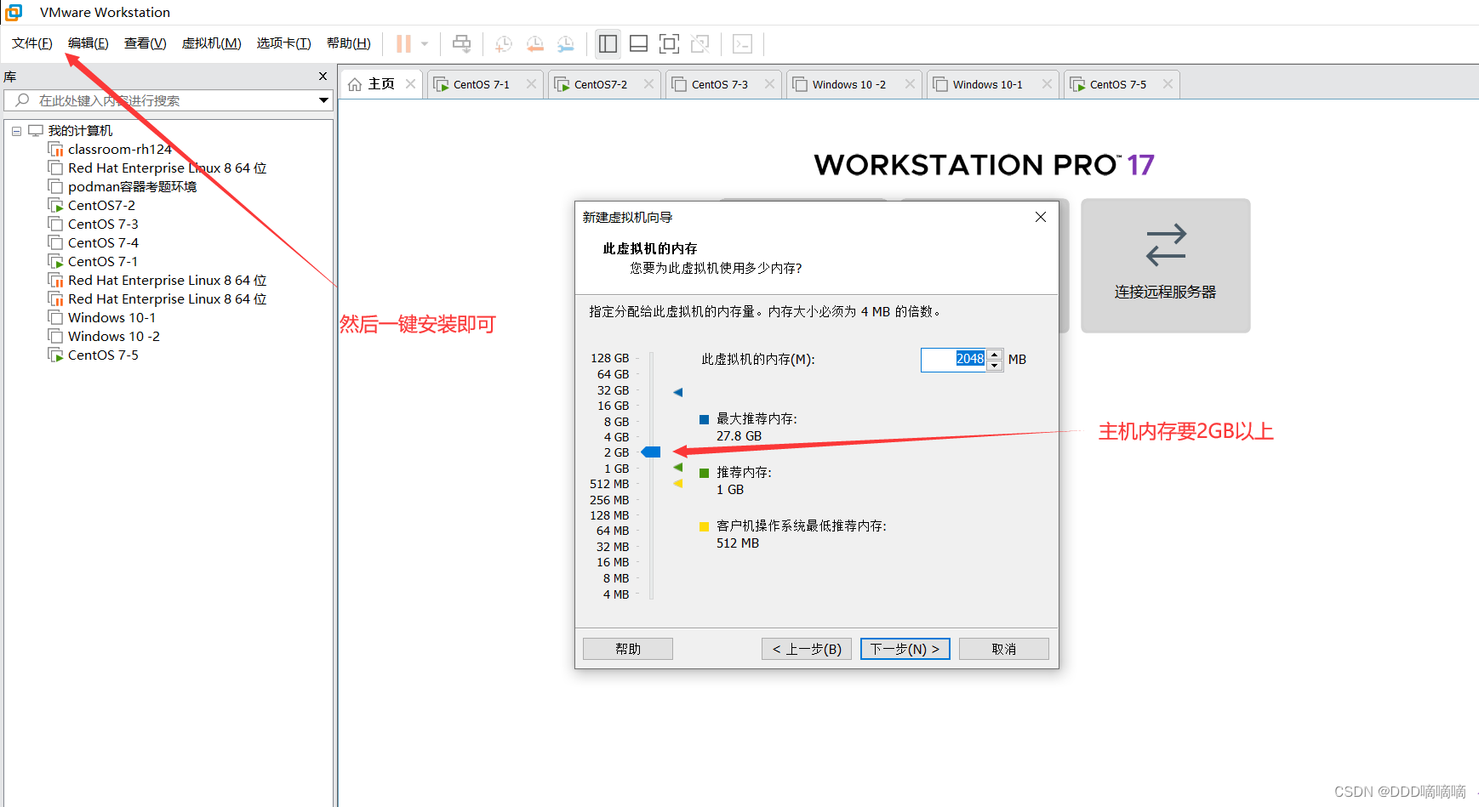Toggle the show library sidebar icon

(608, 43)
